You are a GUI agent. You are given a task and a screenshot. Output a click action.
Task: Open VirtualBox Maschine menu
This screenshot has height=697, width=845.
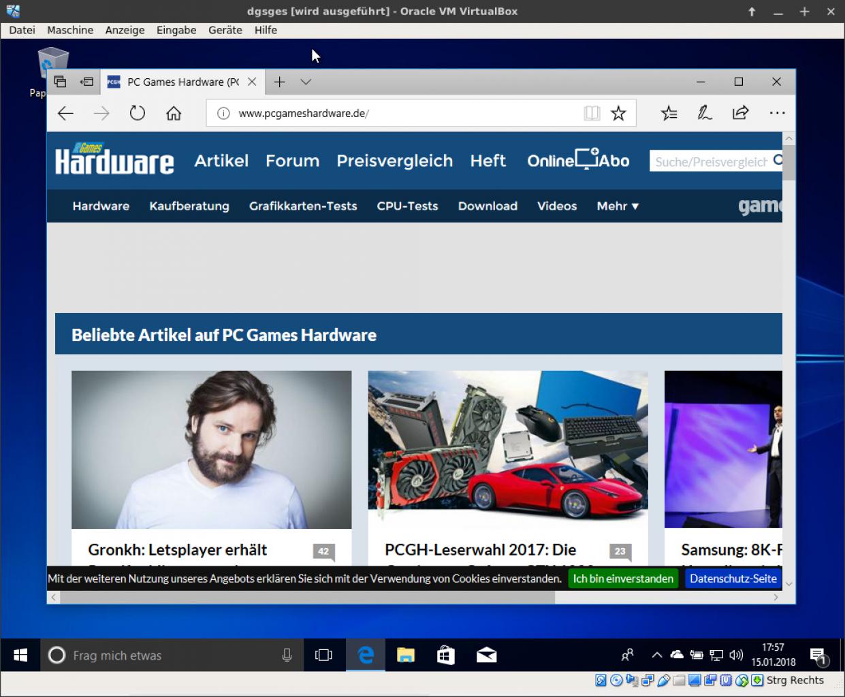[70, 30]
